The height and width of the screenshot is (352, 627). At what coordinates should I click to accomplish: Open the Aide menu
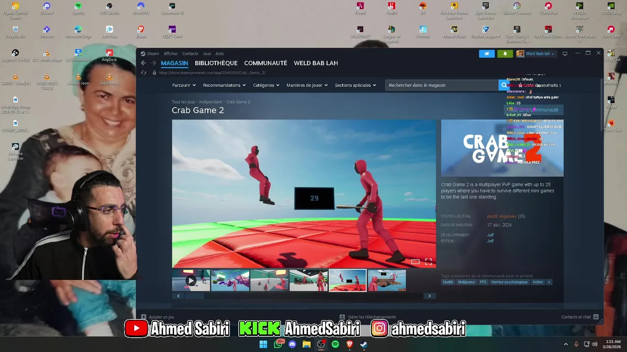pyautogui.click(x=219, y=54)
